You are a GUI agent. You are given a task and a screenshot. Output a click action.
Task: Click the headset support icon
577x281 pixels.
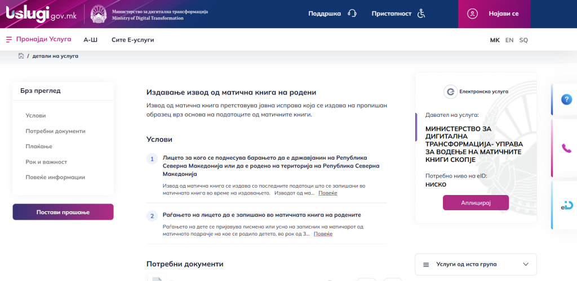point(352,13)
